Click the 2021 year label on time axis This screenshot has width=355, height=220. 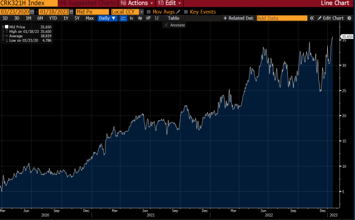150,215
